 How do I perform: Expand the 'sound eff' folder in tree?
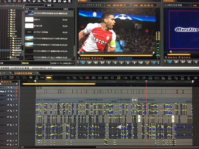11,43
